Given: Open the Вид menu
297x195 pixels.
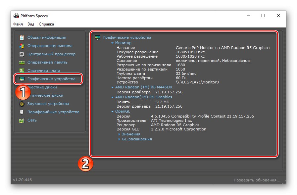Looking at the screenshot, I should coord(31,24).
